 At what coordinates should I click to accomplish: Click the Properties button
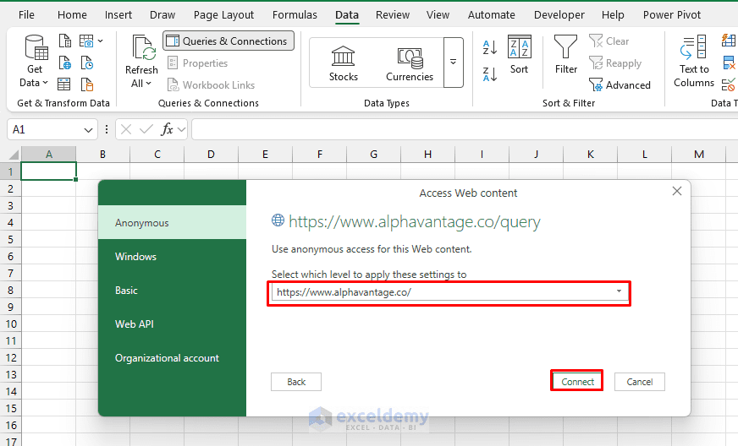[198, 63]
